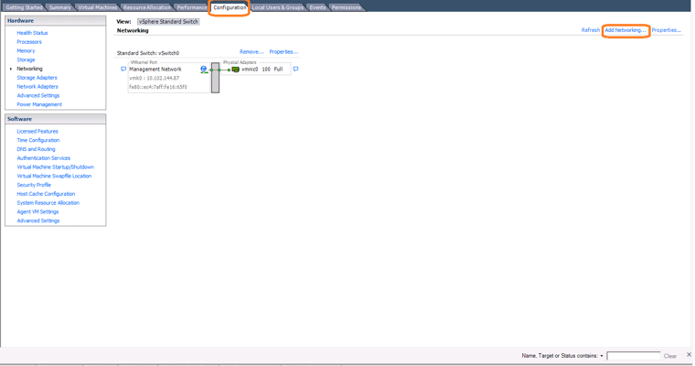The height and width of the screenshot is (366, 695).
Task: Open filter dropdown arrow beside status contains
Action: click(602, 356)
